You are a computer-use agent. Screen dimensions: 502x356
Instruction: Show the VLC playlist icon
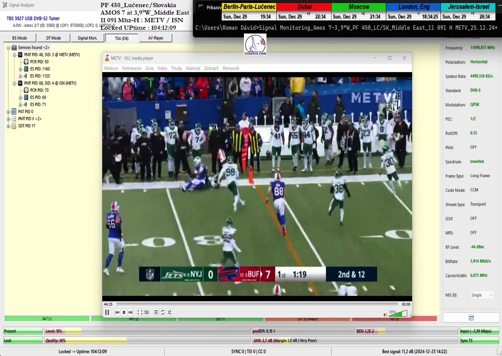(x=156, y=312)
